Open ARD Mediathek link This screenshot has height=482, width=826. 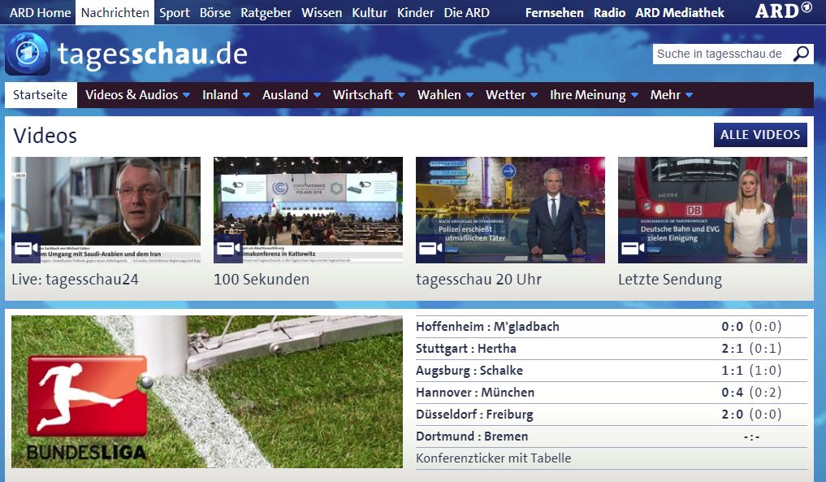pos(680,13)
